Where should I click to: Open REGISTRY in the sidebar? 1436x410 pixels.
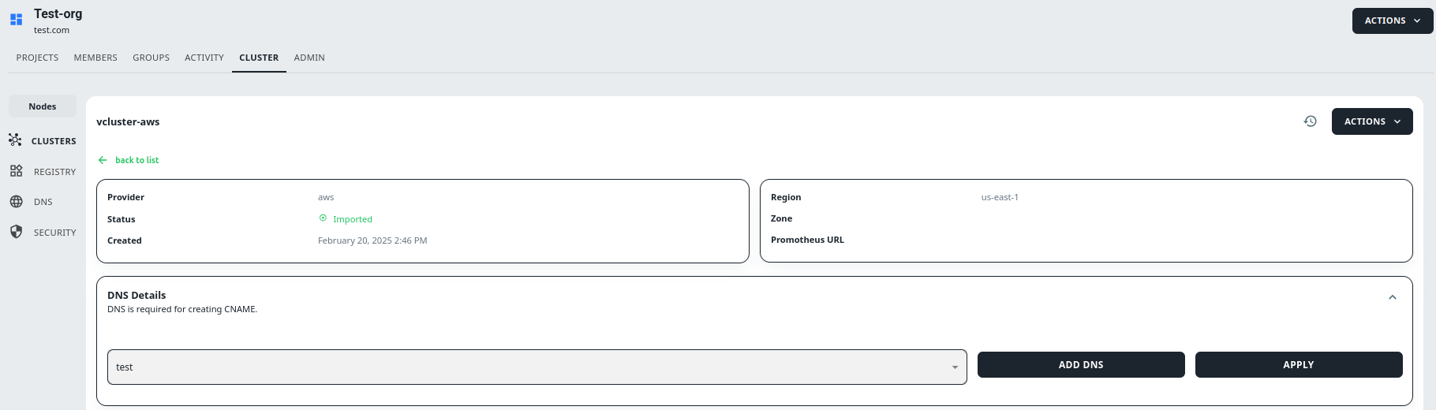pyautogui.click(x=54, y=172)
